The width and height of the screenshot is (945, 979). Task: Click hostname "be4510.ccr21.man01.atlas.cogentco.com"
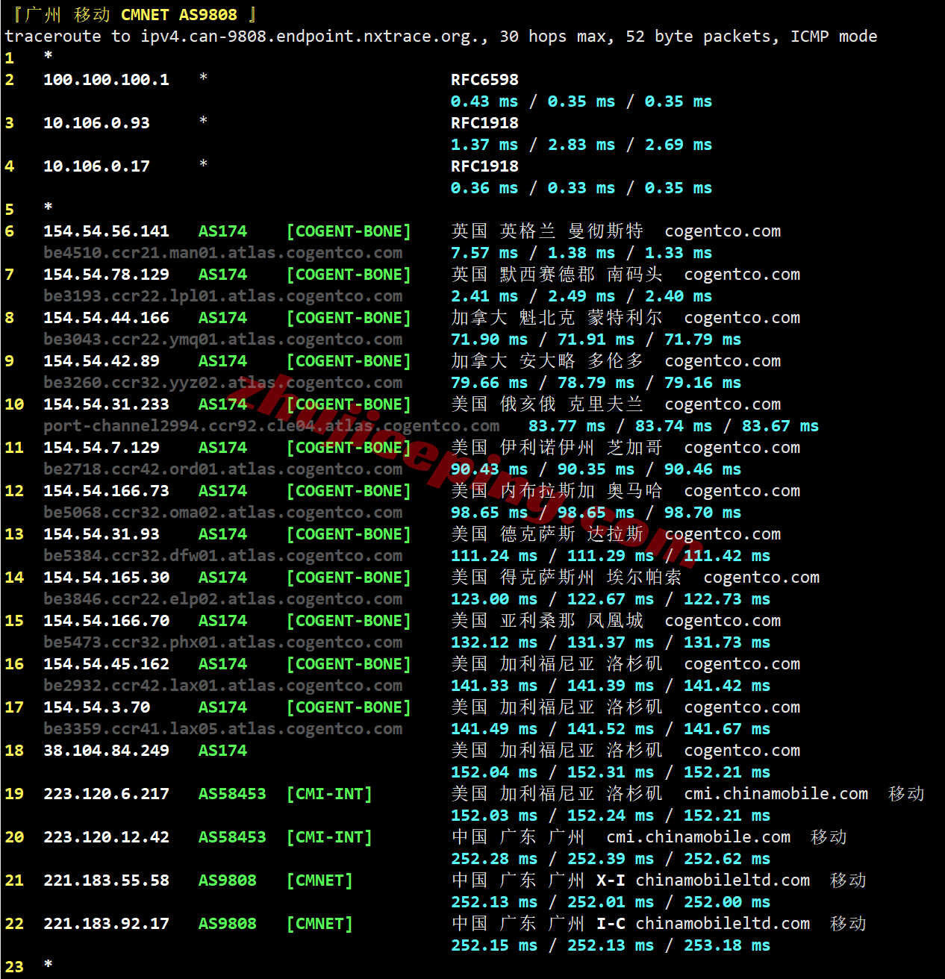pyautogui.click(x=223, y=253)
